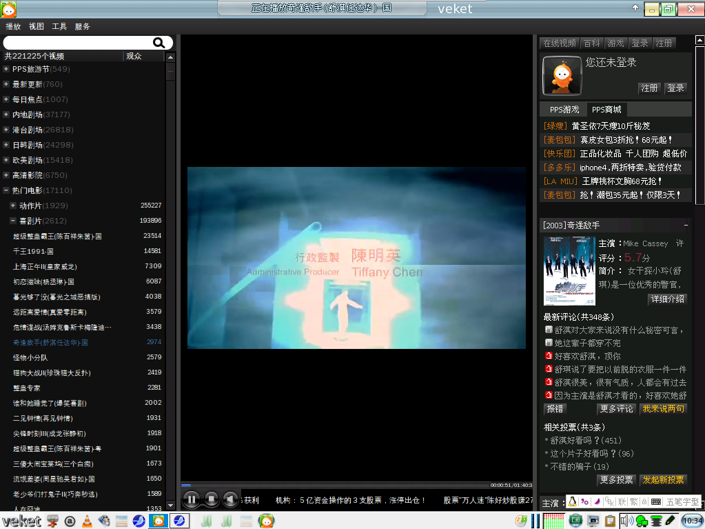Switch to the PPS游戏 tab
The image size is (705, 529).
[564, 109]
